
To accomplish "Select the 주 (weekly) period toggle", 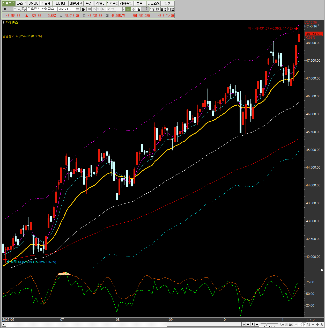I will coord(134,9).
